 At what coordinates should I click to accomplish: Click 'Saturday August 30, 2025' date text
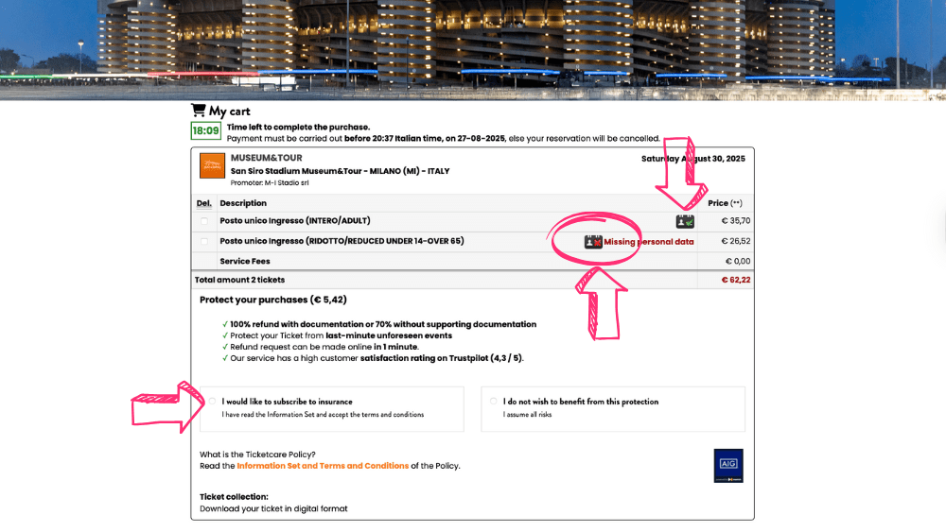693,159
